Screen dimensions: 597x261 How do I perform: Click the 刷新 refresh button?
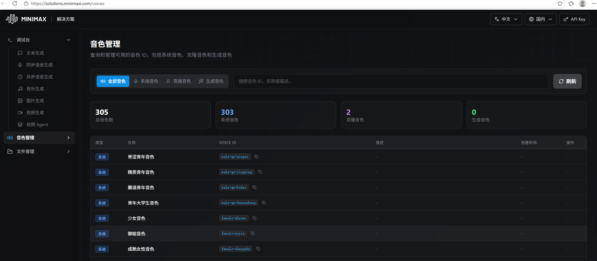(567, 81)
